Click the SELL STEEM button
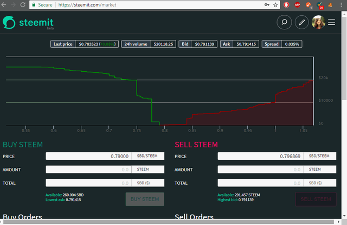 (316, 199)
